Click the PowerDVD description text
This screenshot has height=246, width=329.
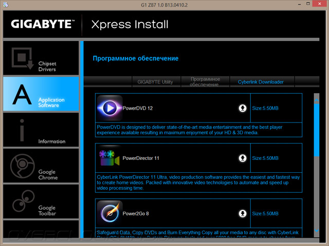click(x=190, y=130)
